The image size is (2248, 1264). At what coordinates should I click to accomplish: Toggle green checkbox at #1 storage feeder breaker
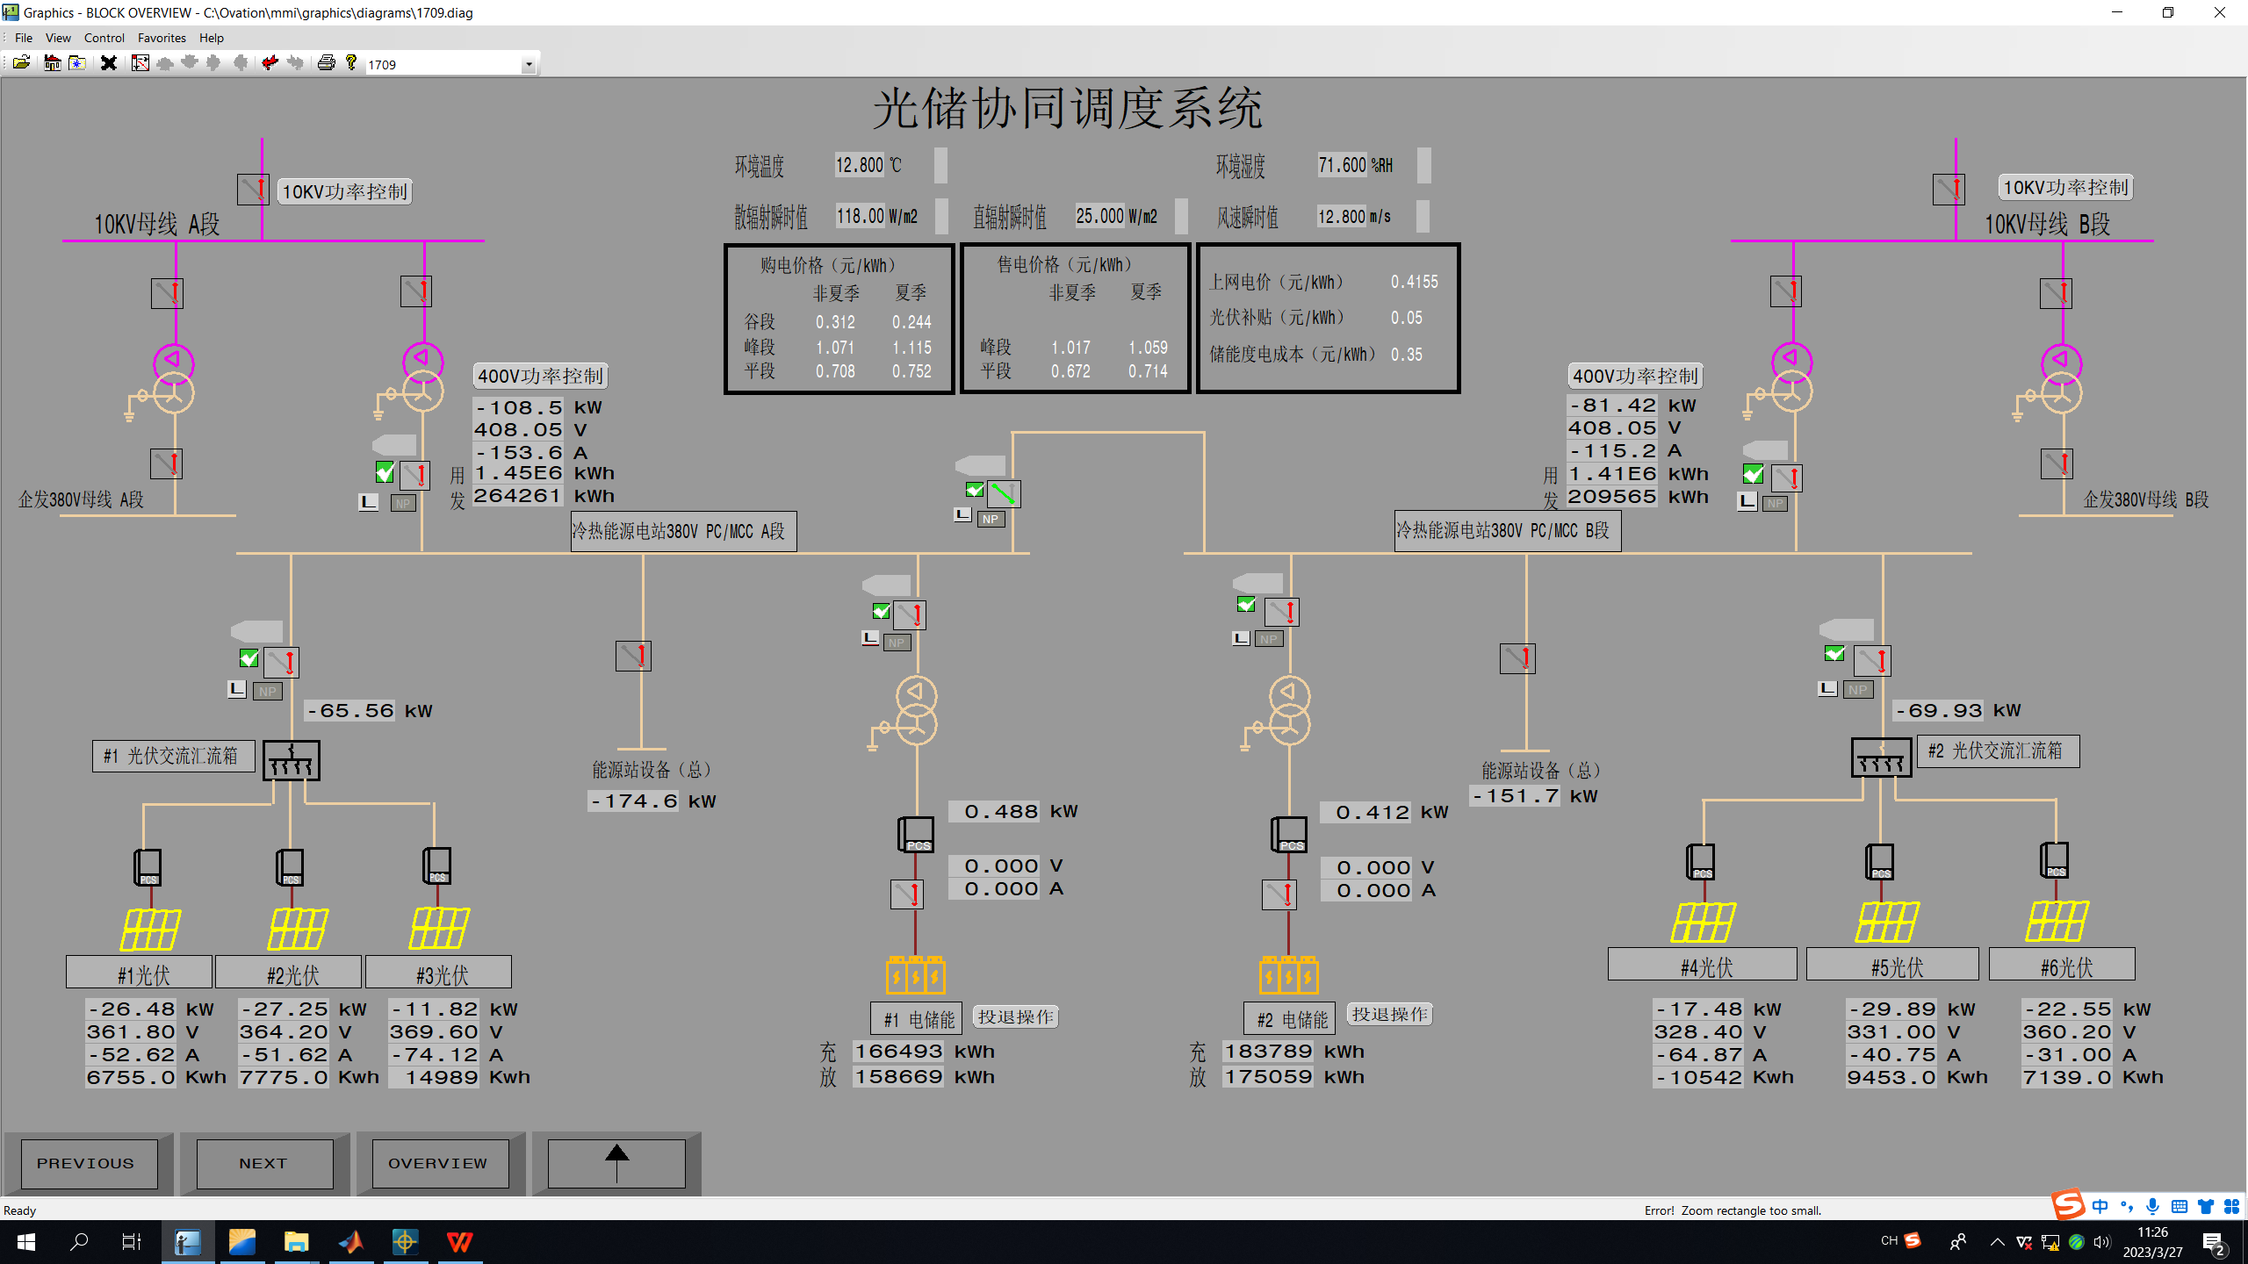tap(881, 611)
